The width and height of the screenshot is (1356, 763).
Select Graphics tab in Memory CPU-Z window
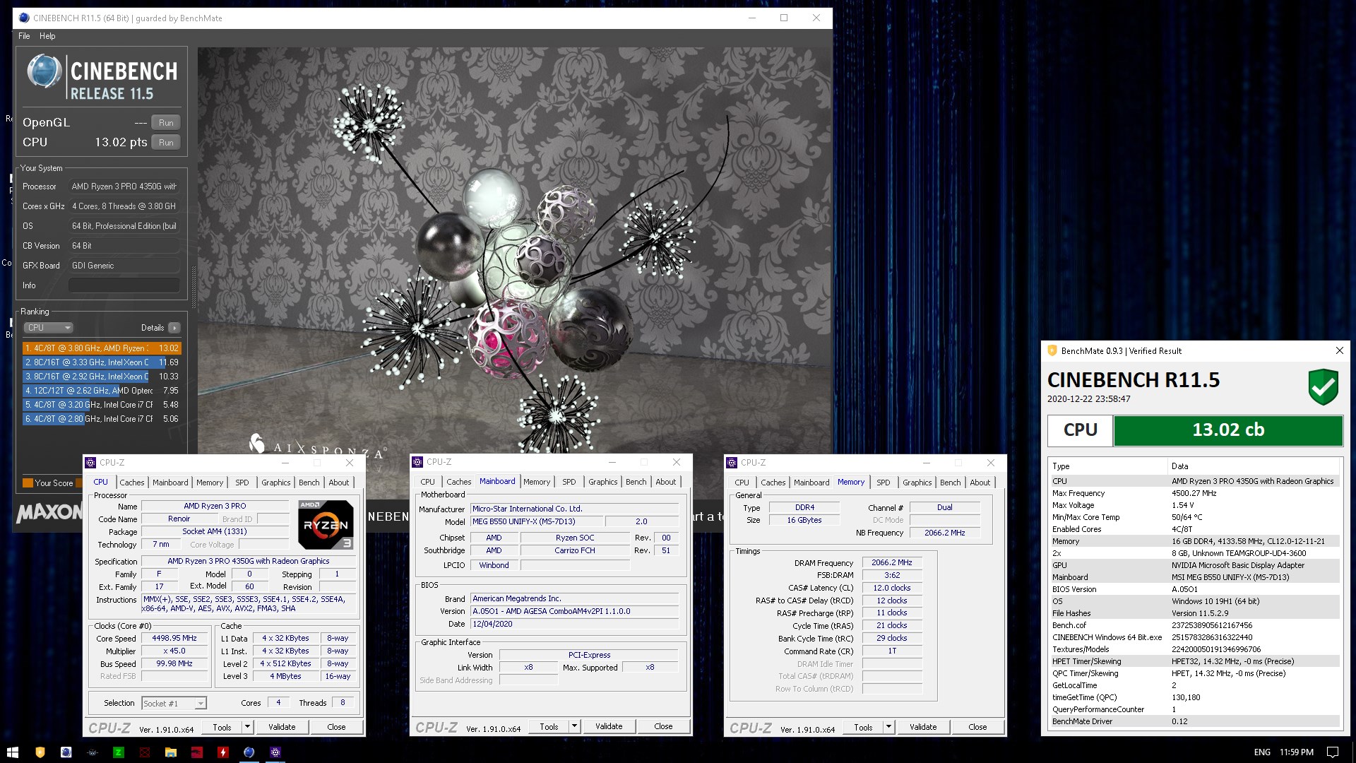coord(917,483)
